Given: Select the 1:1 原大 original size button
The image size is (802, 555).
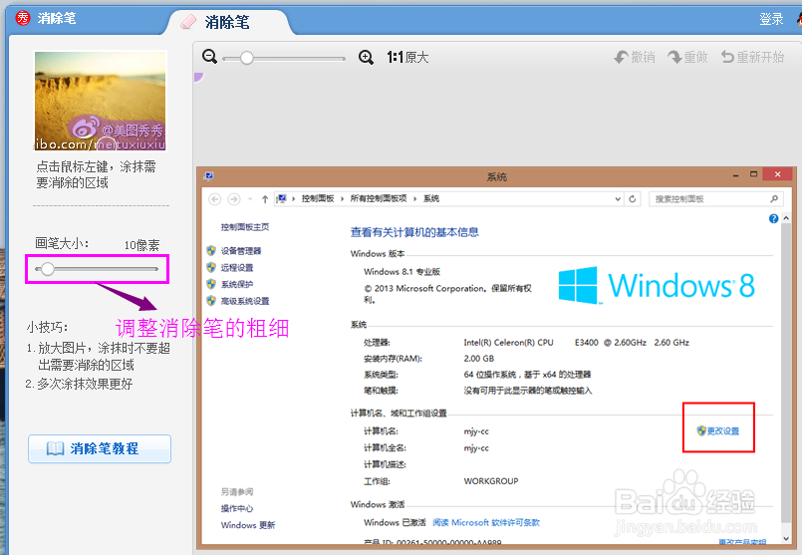Looking at the screenshot, I should click(x=407, y=57).
